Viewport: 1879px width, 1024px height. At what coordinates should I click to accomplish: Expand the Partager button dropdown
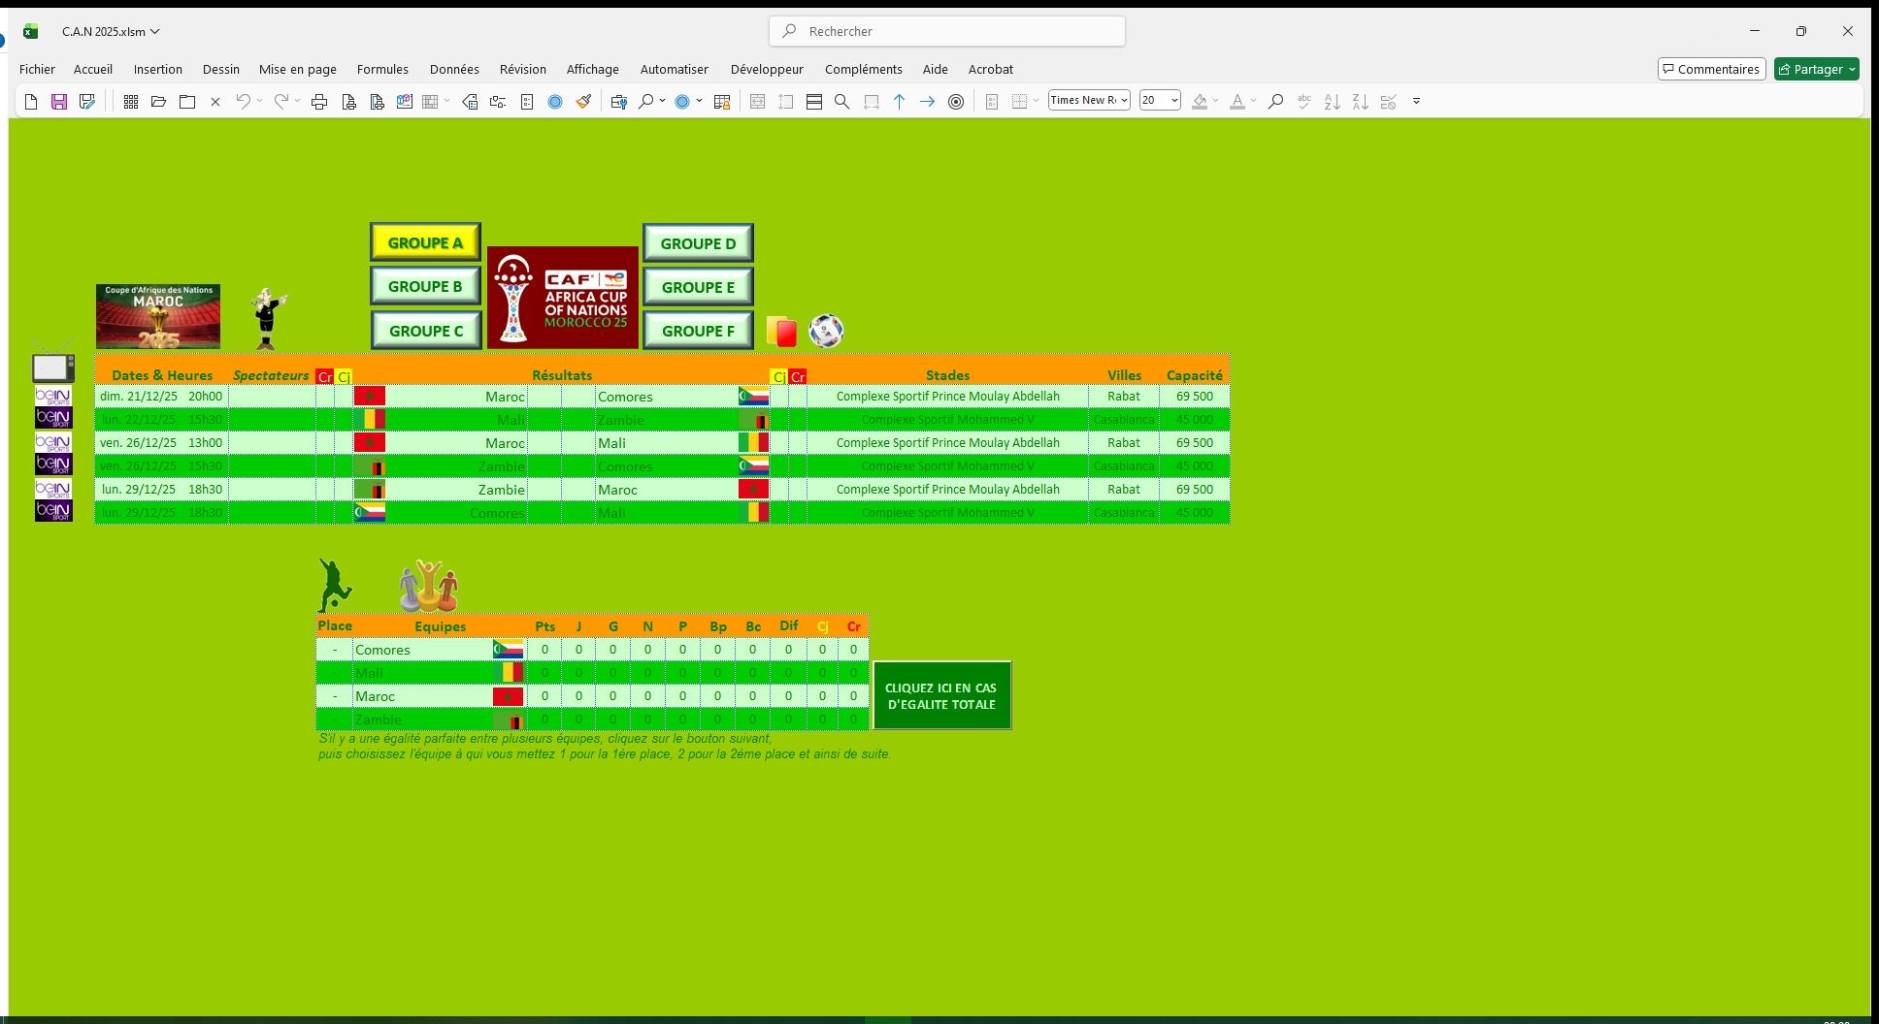(x=1852, y=69)
